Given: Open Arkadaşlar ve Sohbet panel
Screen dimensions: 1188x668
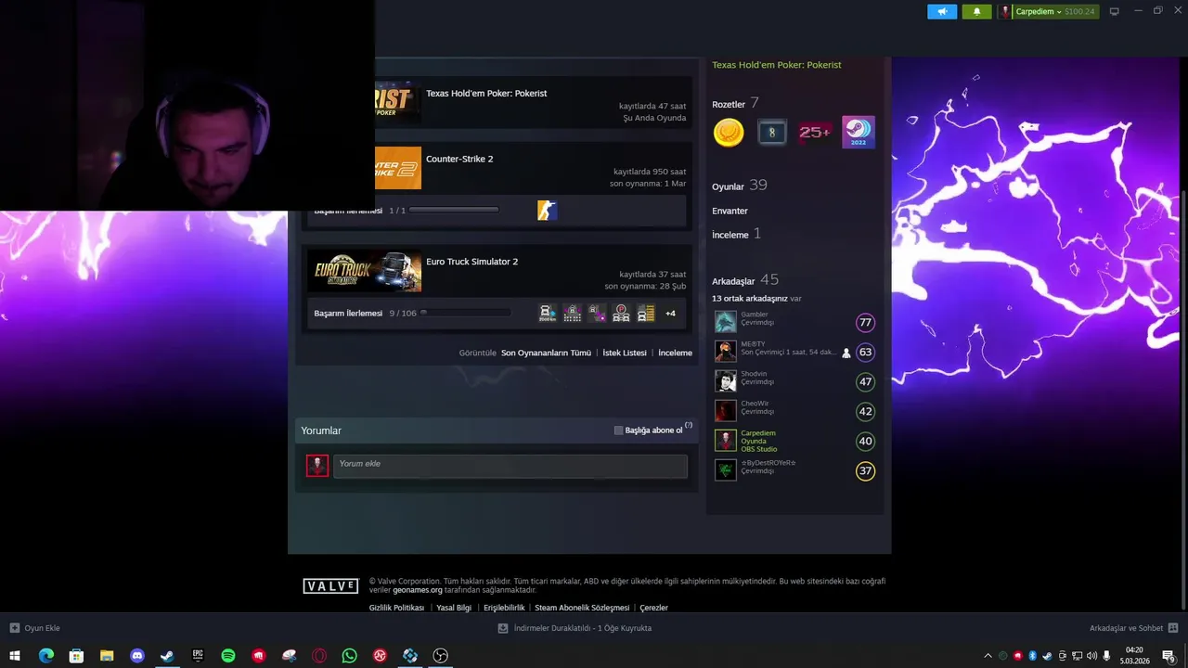Looking at the screenshot, I should coord(1133,628).
